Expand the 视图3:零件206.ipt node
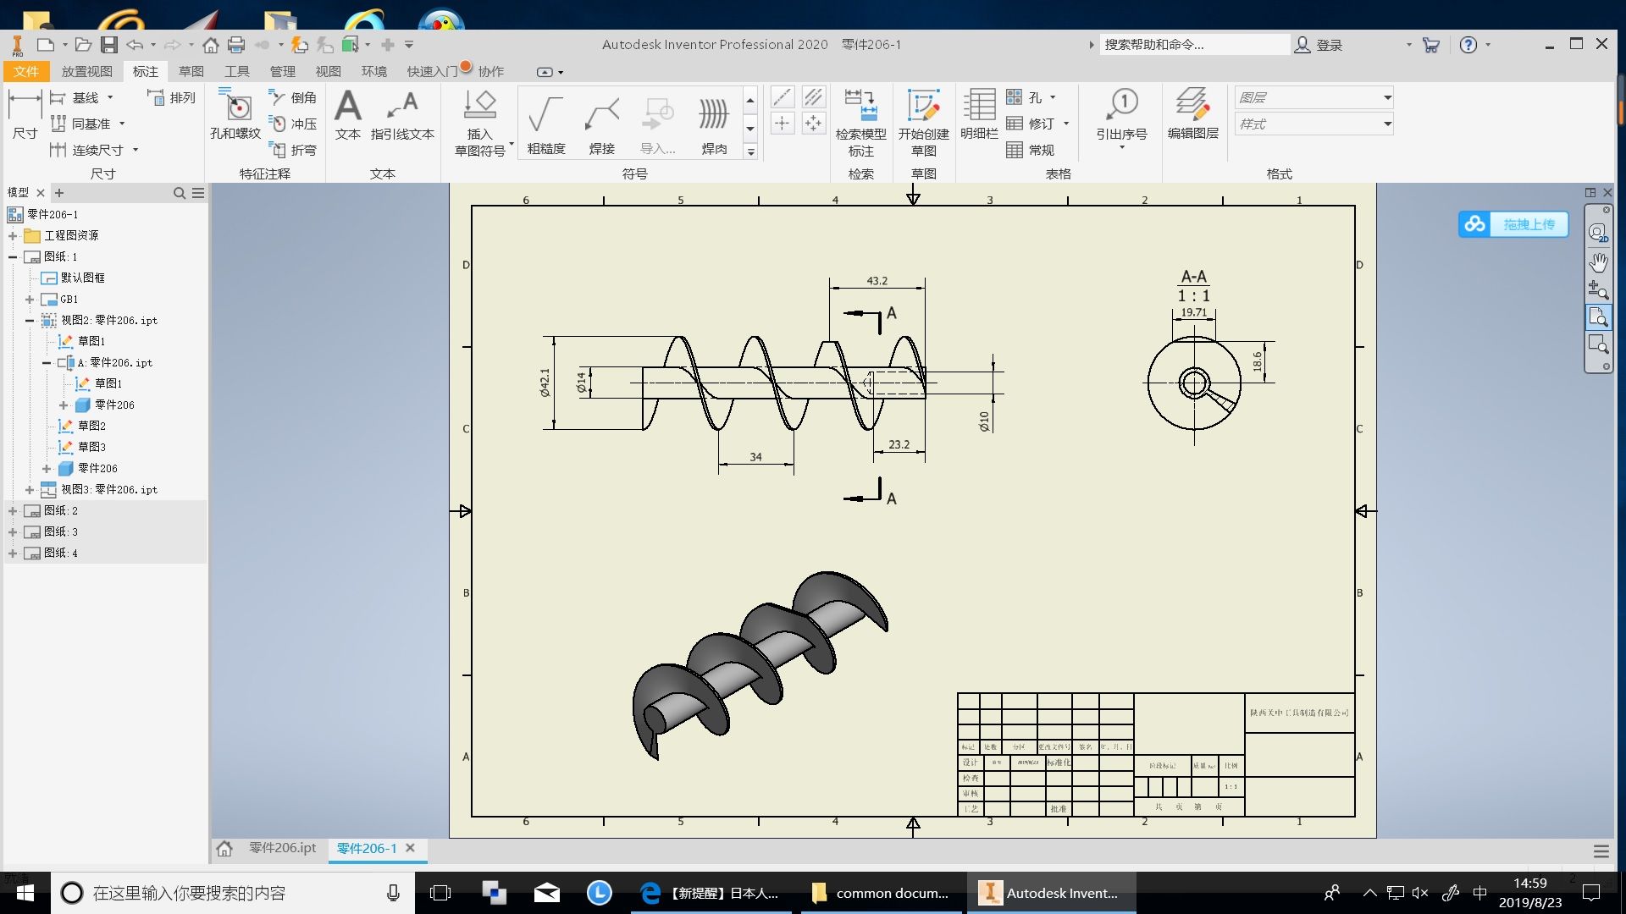The height and width of the screenshot is (914, 1626). pyautogui.click(x=30, y=489)
